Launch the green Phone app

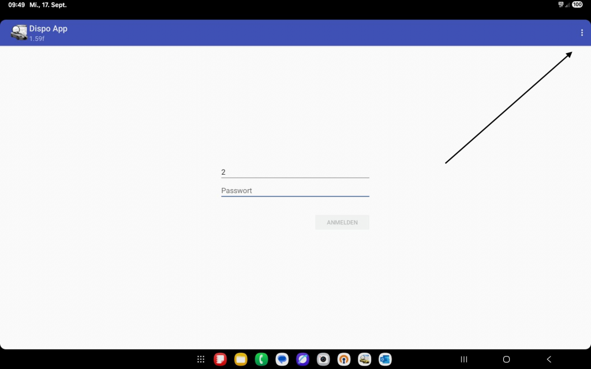click(x=261, y=359)
